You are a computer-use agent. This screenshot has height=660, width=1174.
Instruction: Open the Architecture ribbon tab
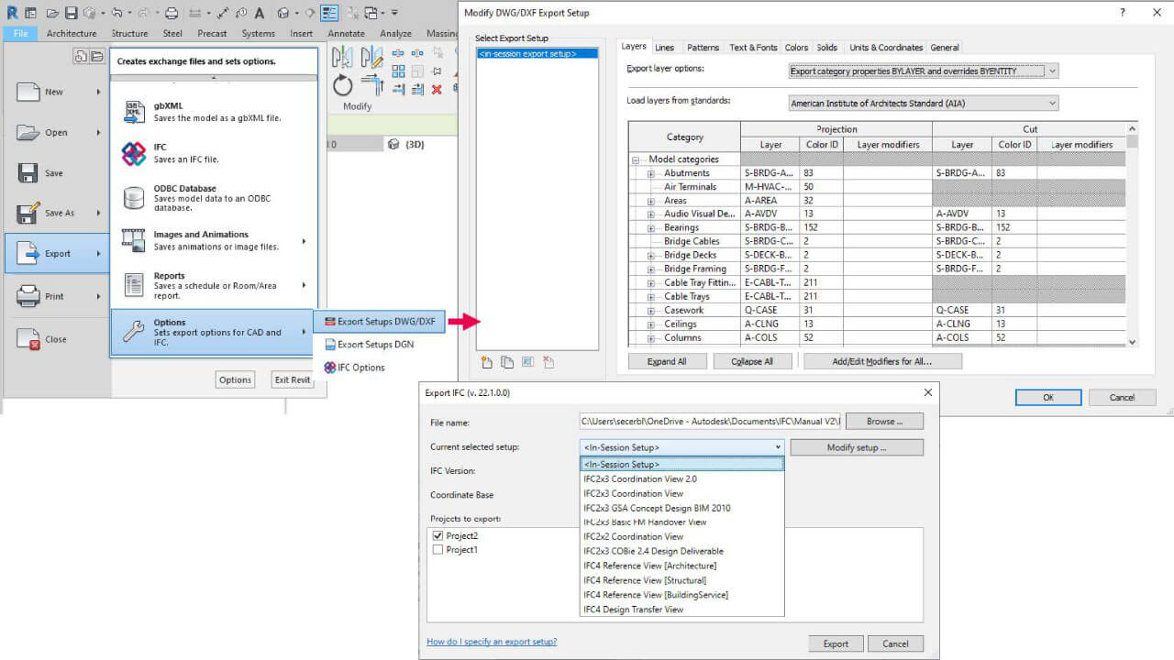pyautogui.click(x=72, y=33)
